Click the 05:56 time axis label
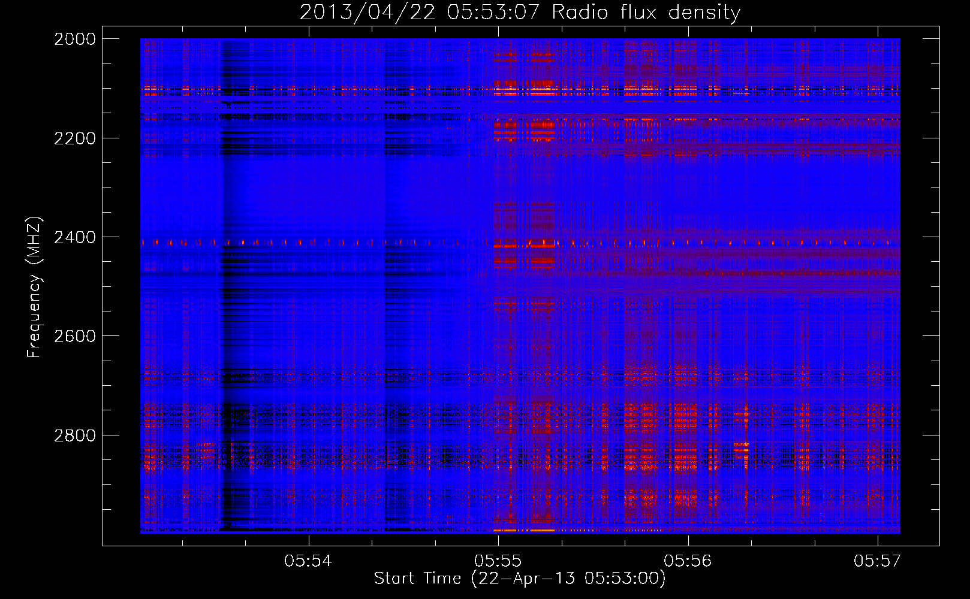Image resolution: width=970 pixels, height=599 pixels. point(688,561)
